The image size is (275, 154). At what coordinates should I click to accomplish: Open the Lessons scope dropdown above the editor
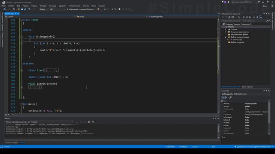[40, 17]
